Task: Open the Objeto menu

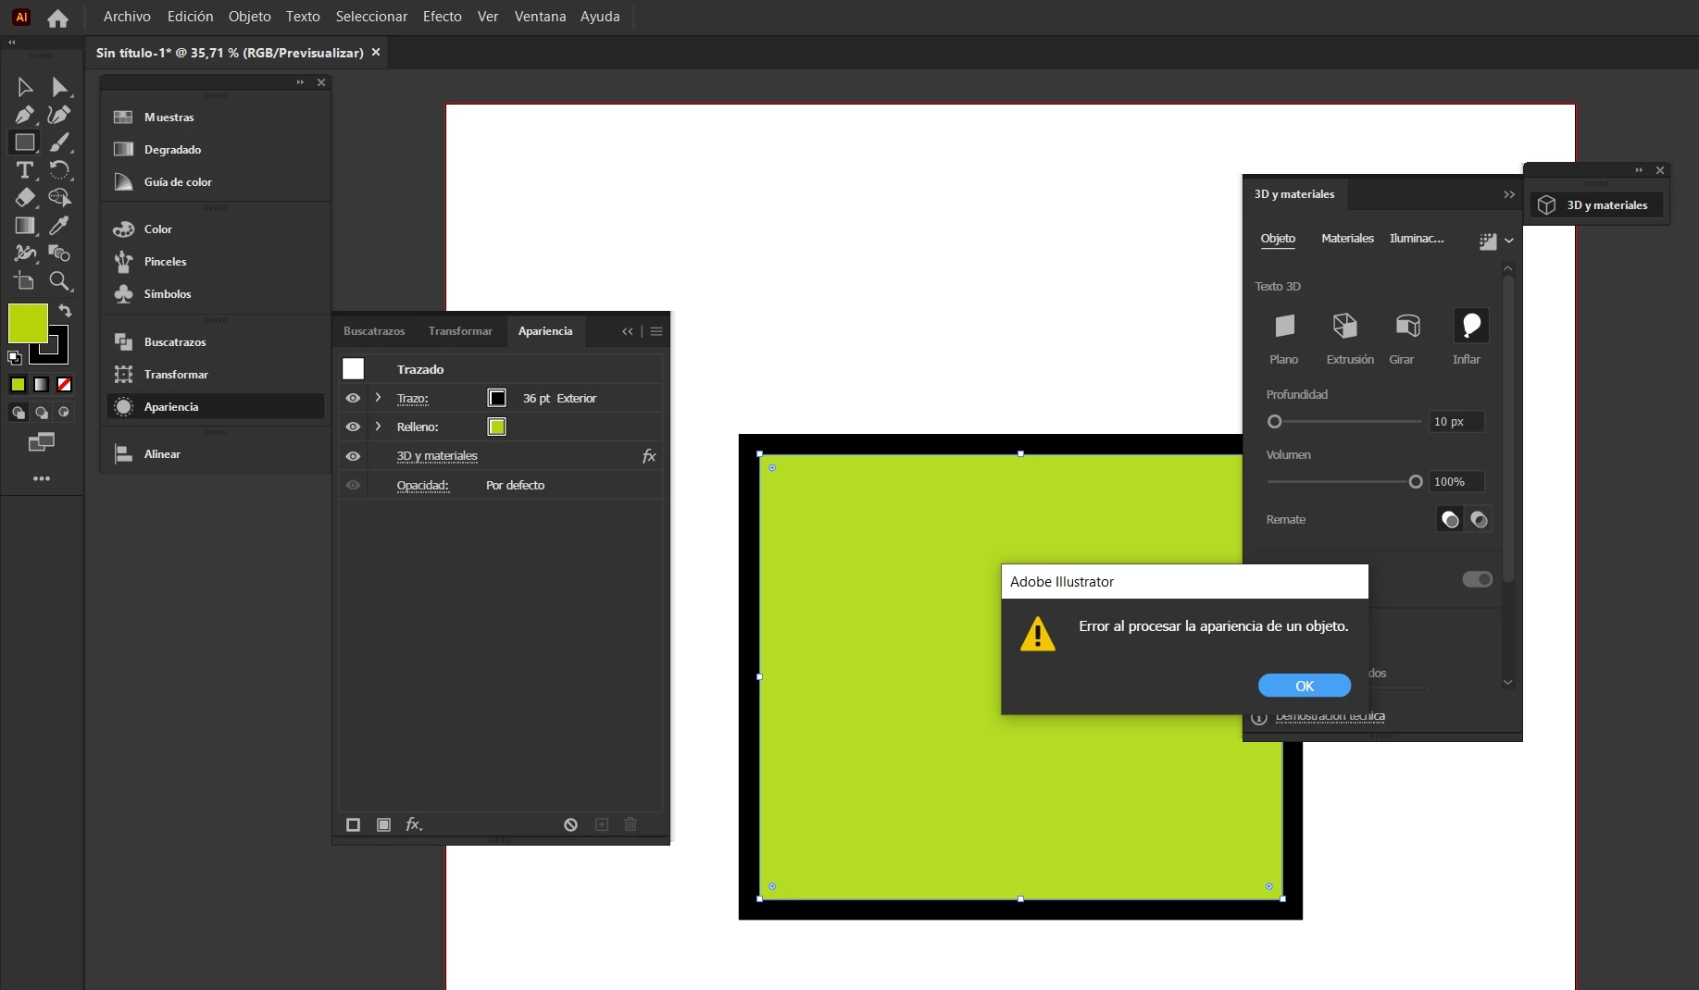Action: [250, 17]
